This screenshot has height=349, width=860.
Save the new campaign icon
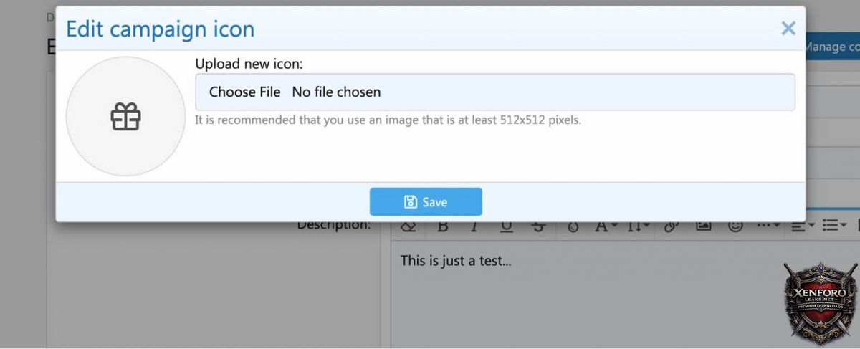[426, 202]
